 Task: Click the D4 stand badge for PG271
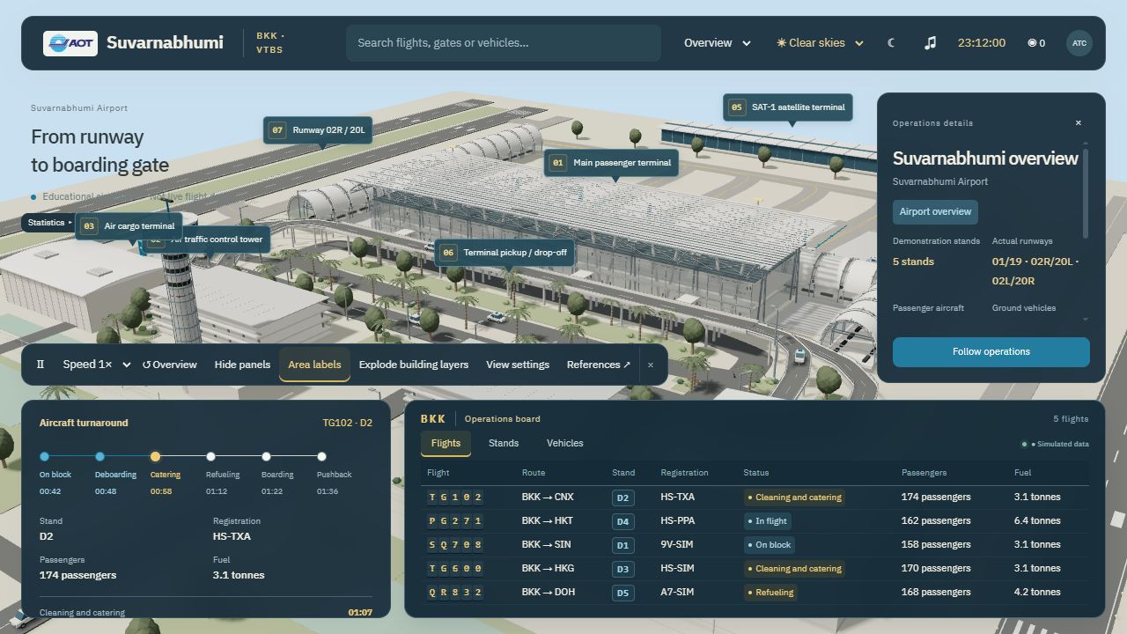(x=622, y=521)
